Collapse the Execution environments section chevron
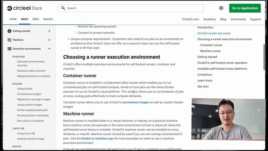The image size is (268, 151). (x=49, y=49)
